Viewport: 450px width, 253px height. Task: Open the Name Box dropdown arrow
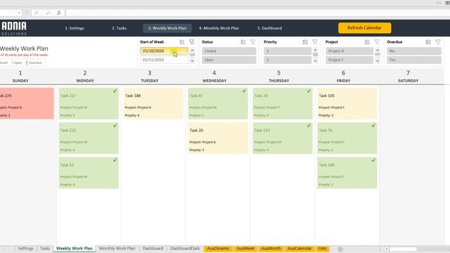(x=19, y=13)
